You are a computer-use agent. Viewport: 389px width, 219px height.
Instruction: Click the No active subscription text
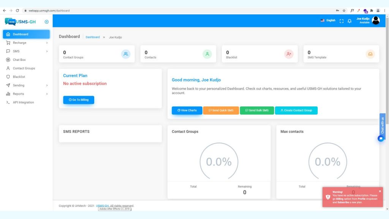click(85, 84)
